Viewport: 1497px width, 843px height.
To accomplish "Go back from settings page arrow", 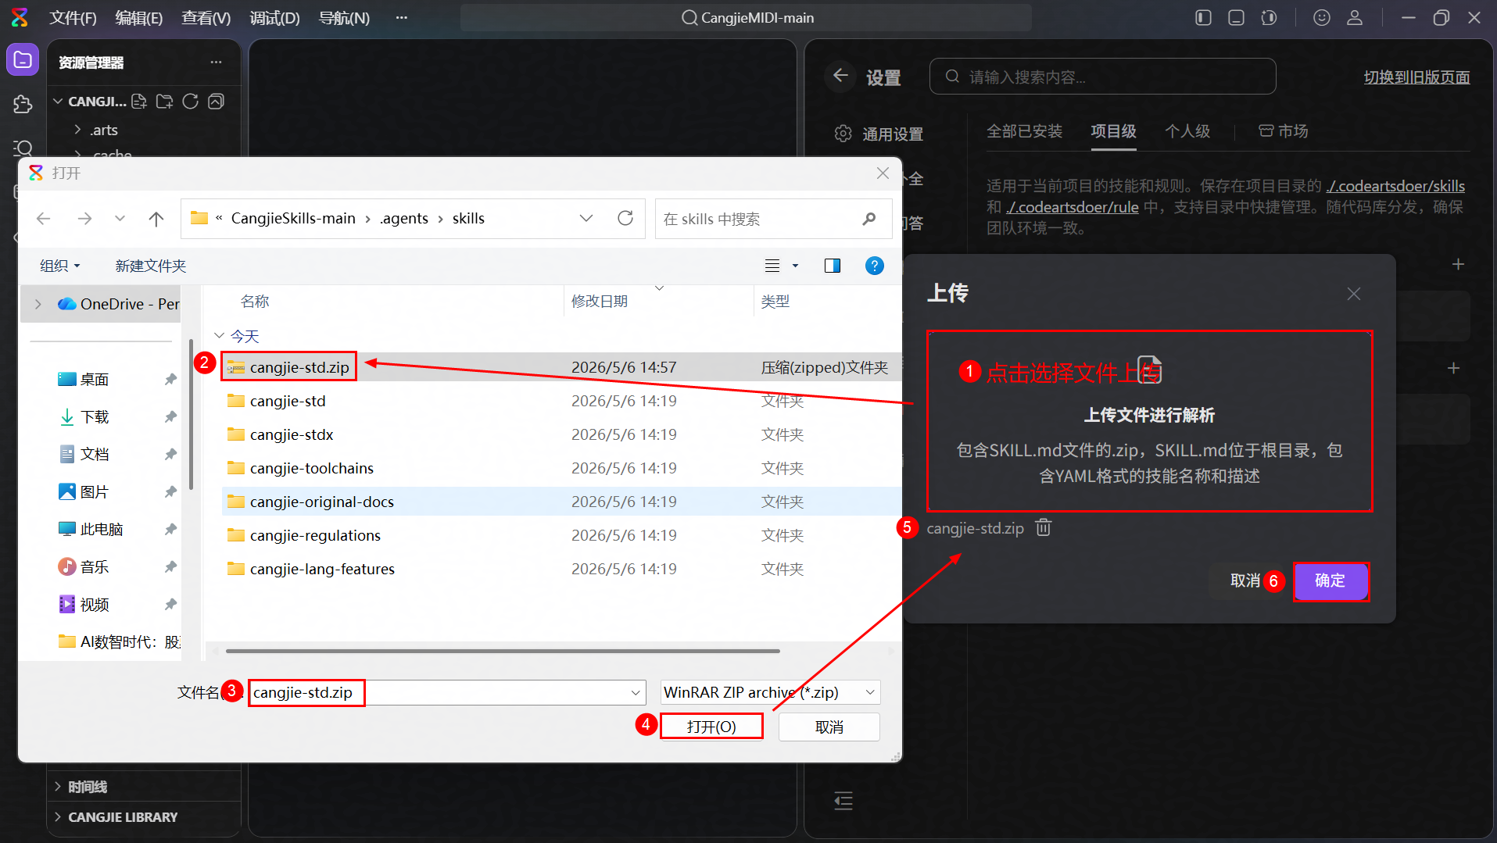I will (x=840, y=76).
